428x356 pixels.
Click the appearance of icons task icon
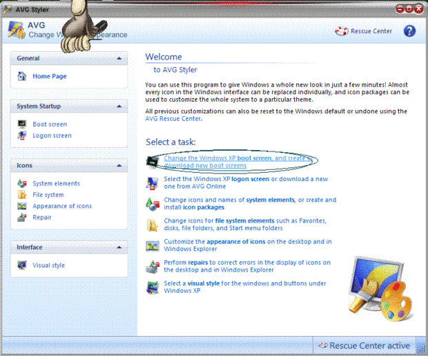point(153,246)
